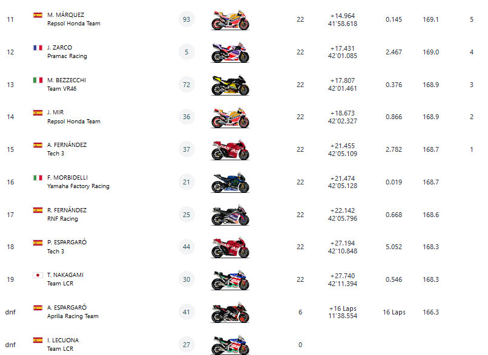Open A. Espargaró Aprilia bike thumbnail

point(230,313)
